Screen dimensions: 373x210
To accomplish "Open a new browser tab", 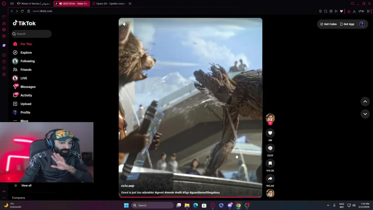I will pos(130,3).
